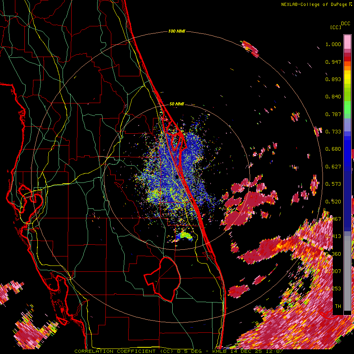Select the 0.840 scale value
Viewport: 354px width, 354px height.
(333, 97)
